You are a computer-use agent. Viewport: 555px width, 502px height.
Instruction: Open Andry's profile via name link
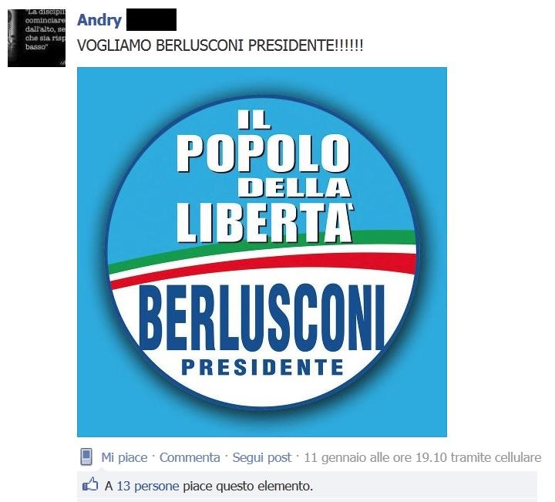click(x=99, y=20)
